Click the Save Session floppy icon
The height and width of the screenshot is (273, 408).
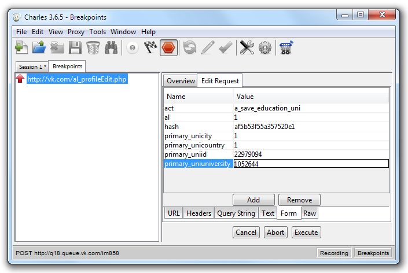[x=75, y=47]
